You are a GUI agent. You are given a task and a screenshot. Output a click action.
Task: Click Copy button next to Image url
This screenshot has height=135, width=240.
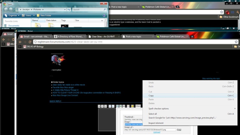(x=179, y=130)
